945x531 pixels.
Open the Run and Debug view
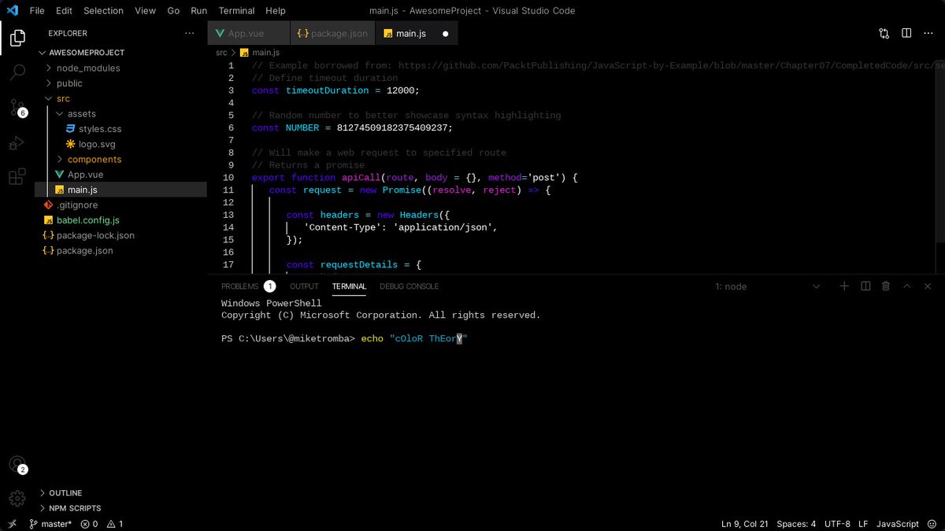pos(17,143)
